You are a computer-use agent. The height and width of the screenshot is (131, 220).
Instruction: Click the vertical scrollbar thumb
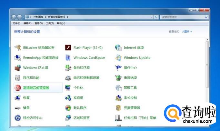tap(207, 65)
